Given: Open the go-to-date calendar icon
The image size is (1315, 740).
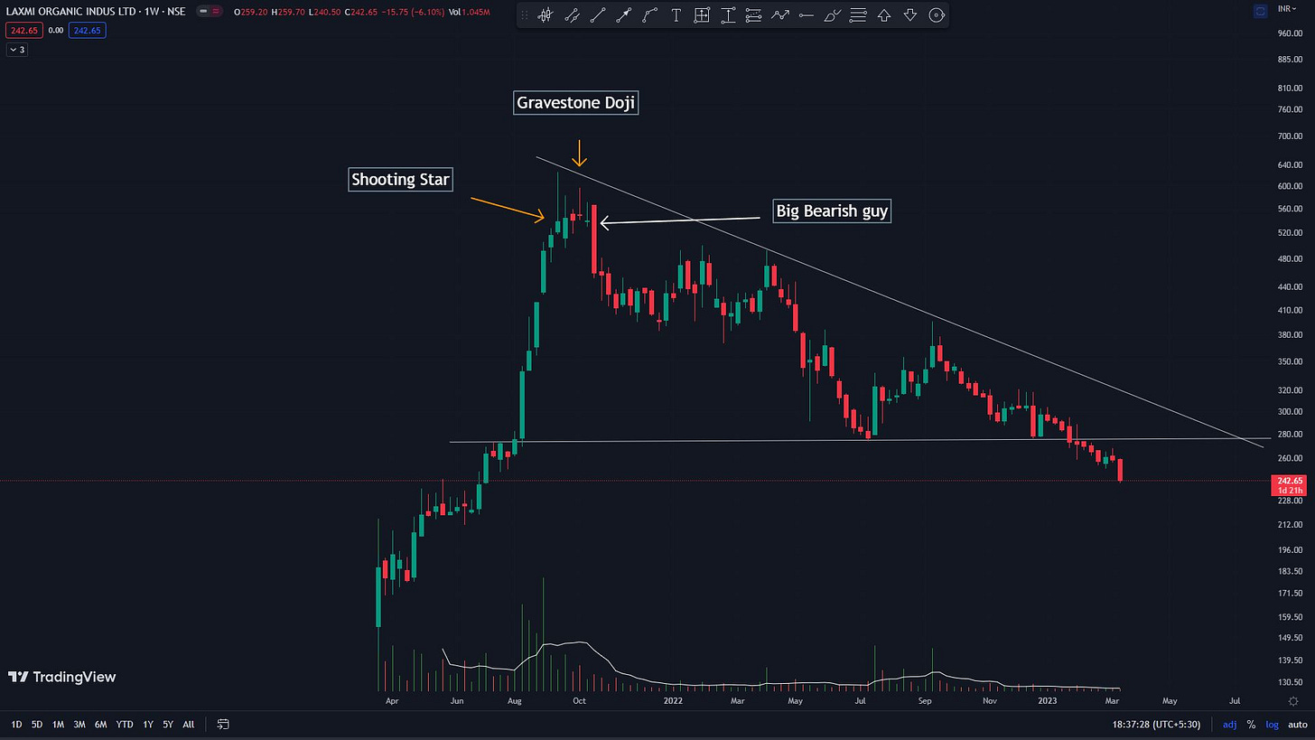Looking at the screenshot, I should (223, 725).
